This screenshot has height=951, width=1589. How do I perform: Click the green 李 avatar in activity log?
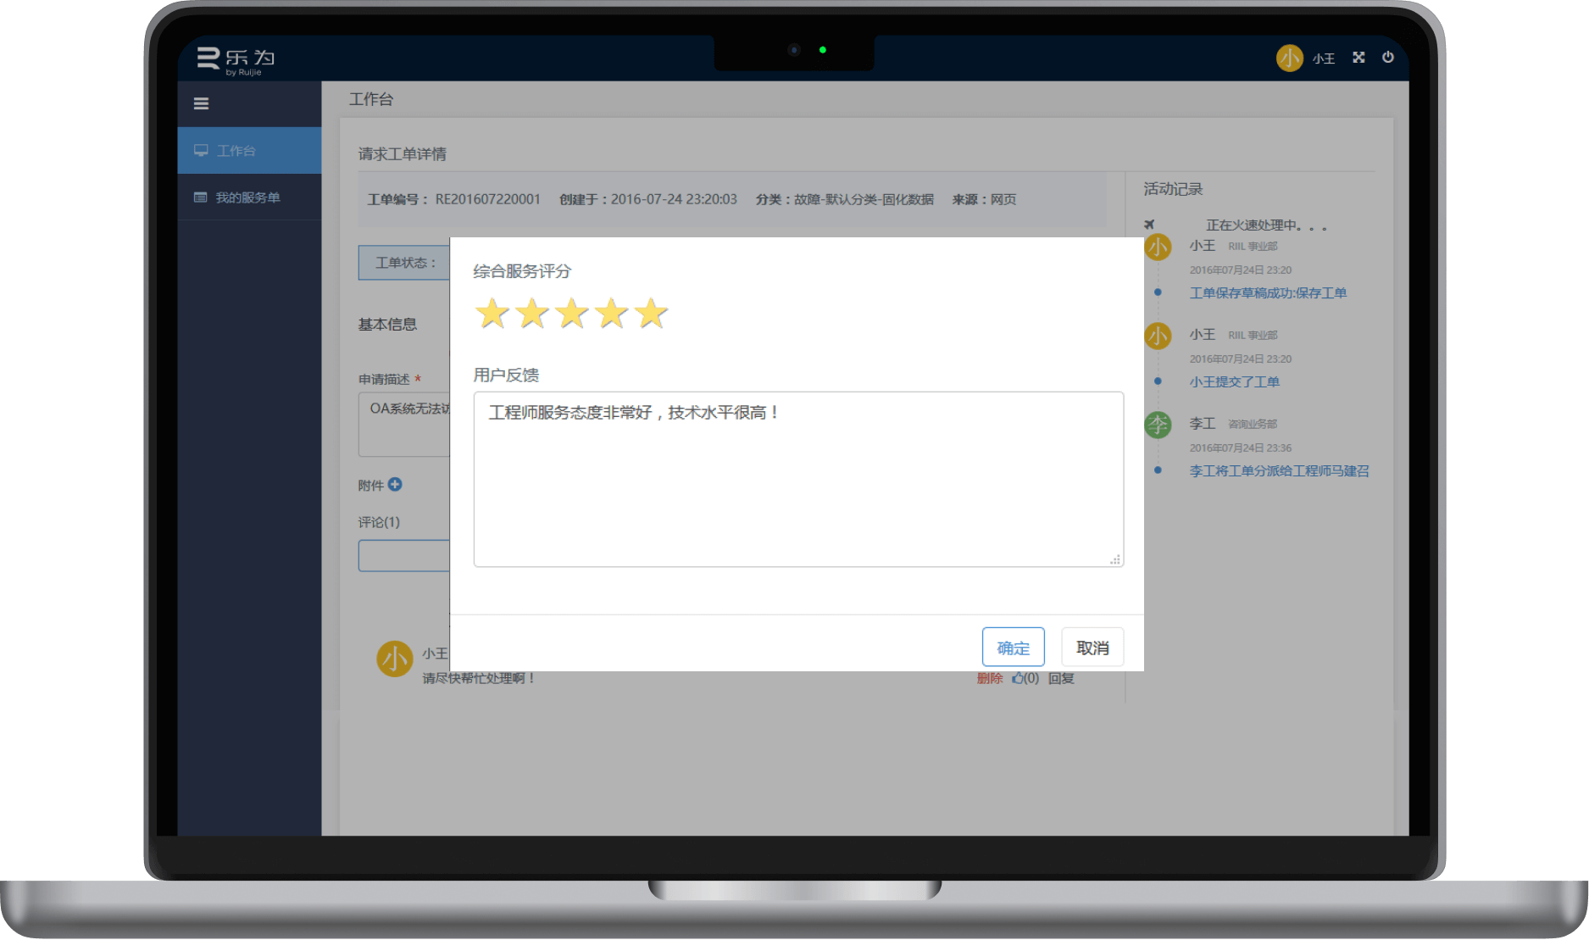1158,425
